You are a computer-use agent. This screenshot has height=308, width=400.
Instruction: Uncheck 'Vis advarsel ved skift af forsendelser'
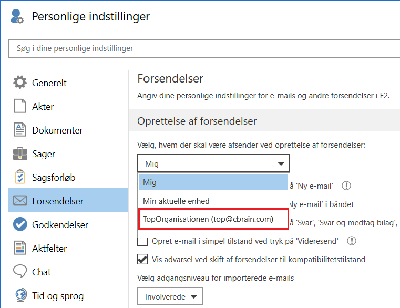(142, 259)
